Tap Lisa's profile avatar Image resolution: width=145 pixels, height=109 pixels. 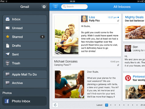tap(84, 19)
